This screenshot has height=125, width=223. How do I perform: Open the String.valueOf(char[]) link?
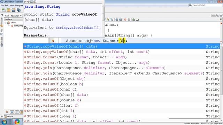click(x=77, y=28)
